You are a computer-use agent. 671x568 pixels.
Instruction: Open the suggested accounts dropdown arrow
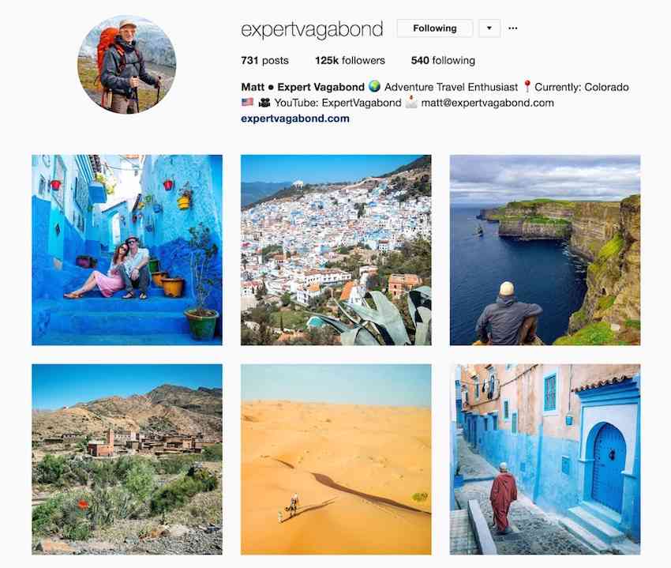tap(489, 28)
